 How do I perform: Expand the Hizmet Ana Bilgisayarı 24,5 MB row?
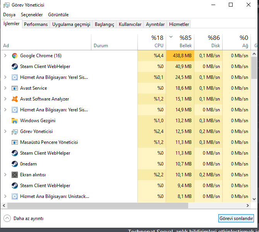pyautogui.click(x=5, y=77)
